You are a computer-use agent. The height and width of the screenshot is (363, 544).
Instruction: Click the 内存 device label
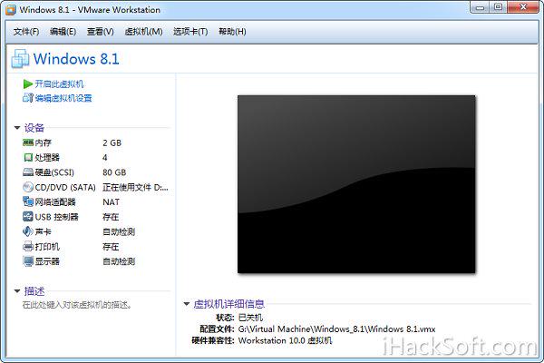tap(43, 142)
